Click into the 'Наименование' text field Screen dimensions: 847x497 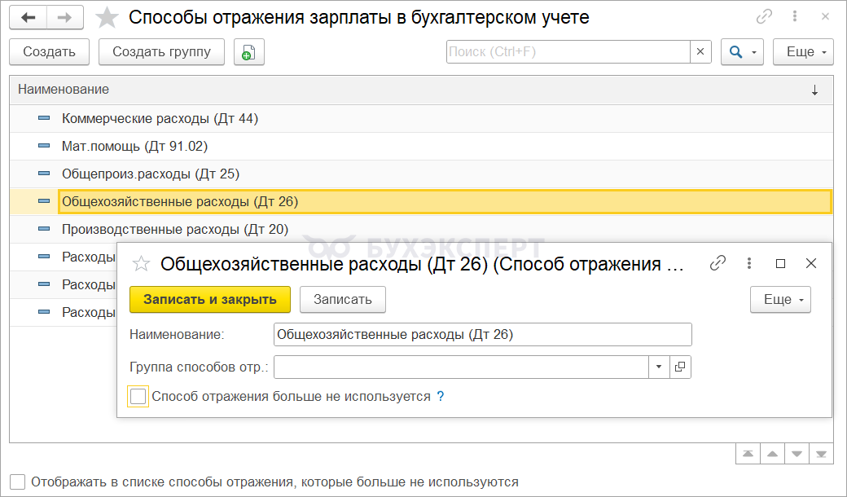[x=482, y=334]
